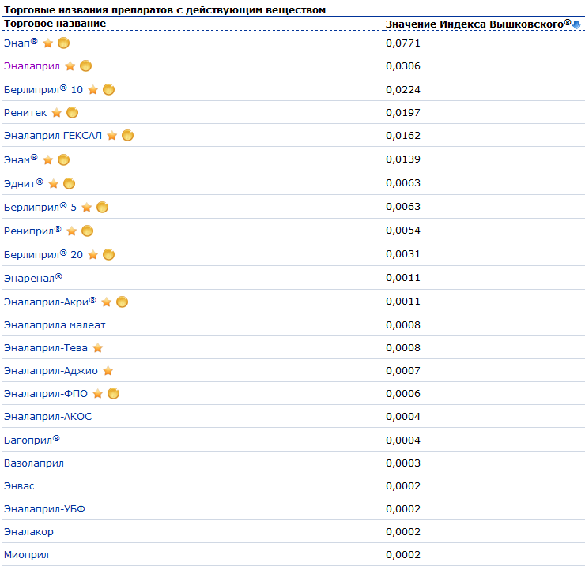Viewport: 585px width, 566px height.
Task: Click the index value 0,0139
Action: pos(403,159)
